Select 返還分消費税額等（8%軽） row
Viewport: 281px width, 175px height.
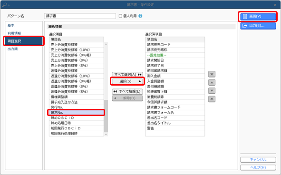tap(77, 81)
